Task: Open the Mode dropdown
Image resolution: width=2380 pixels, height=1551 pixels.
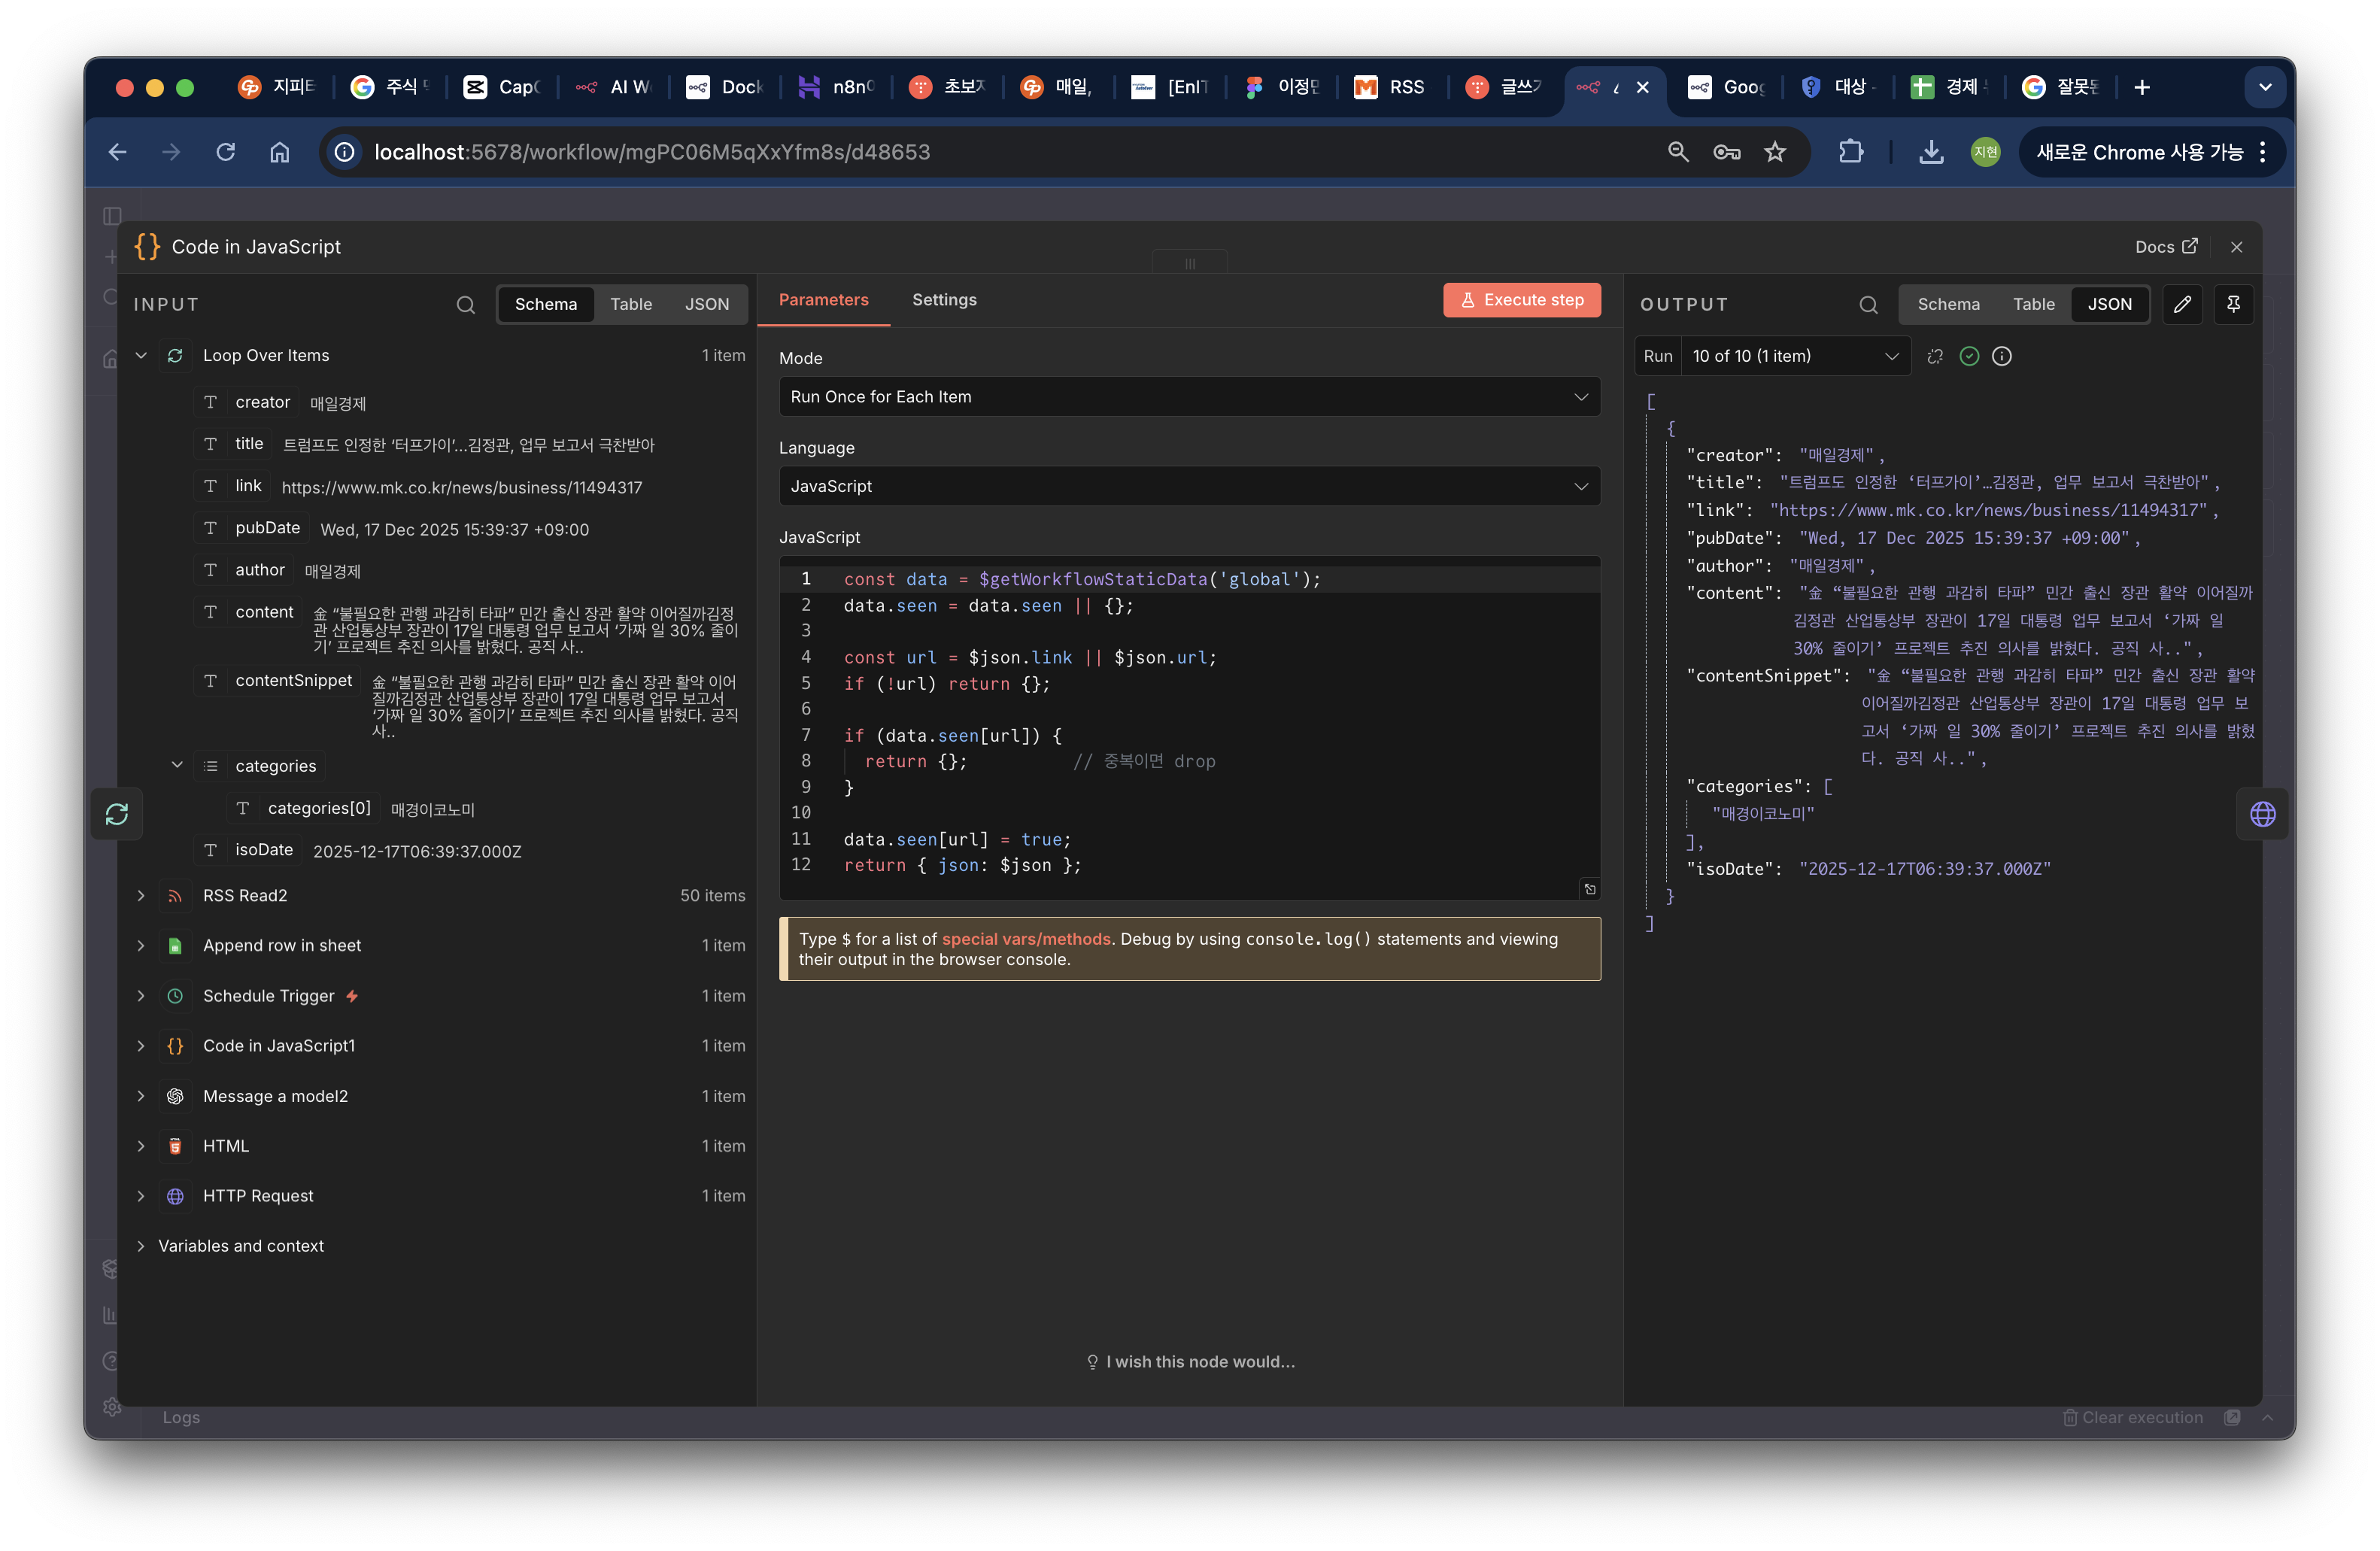Action: click(x=1189, y=397)
